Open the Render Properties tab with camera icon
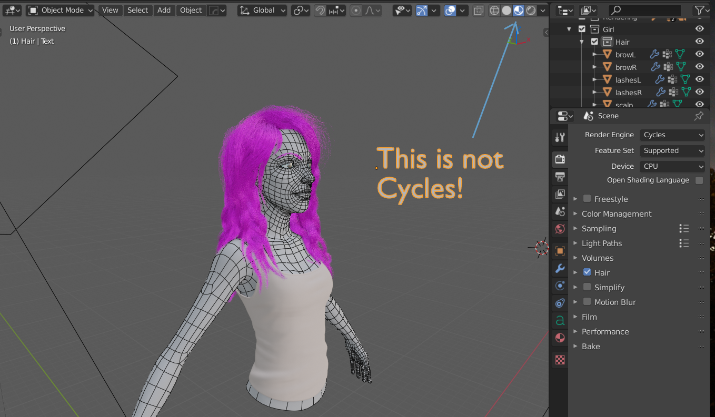Screen dimensions: 715x417 559,159
